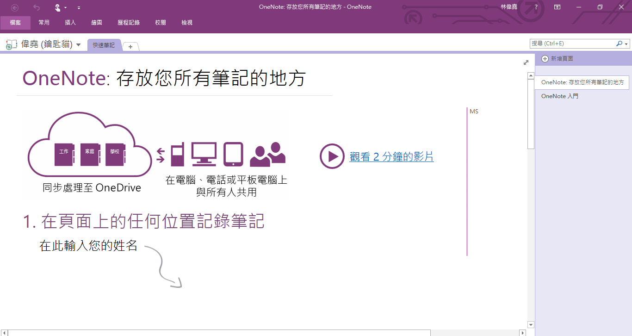Click the Back arrow in title bar
Screen dimensions: 632x336
pyautogui.click(x=15, y=7)
